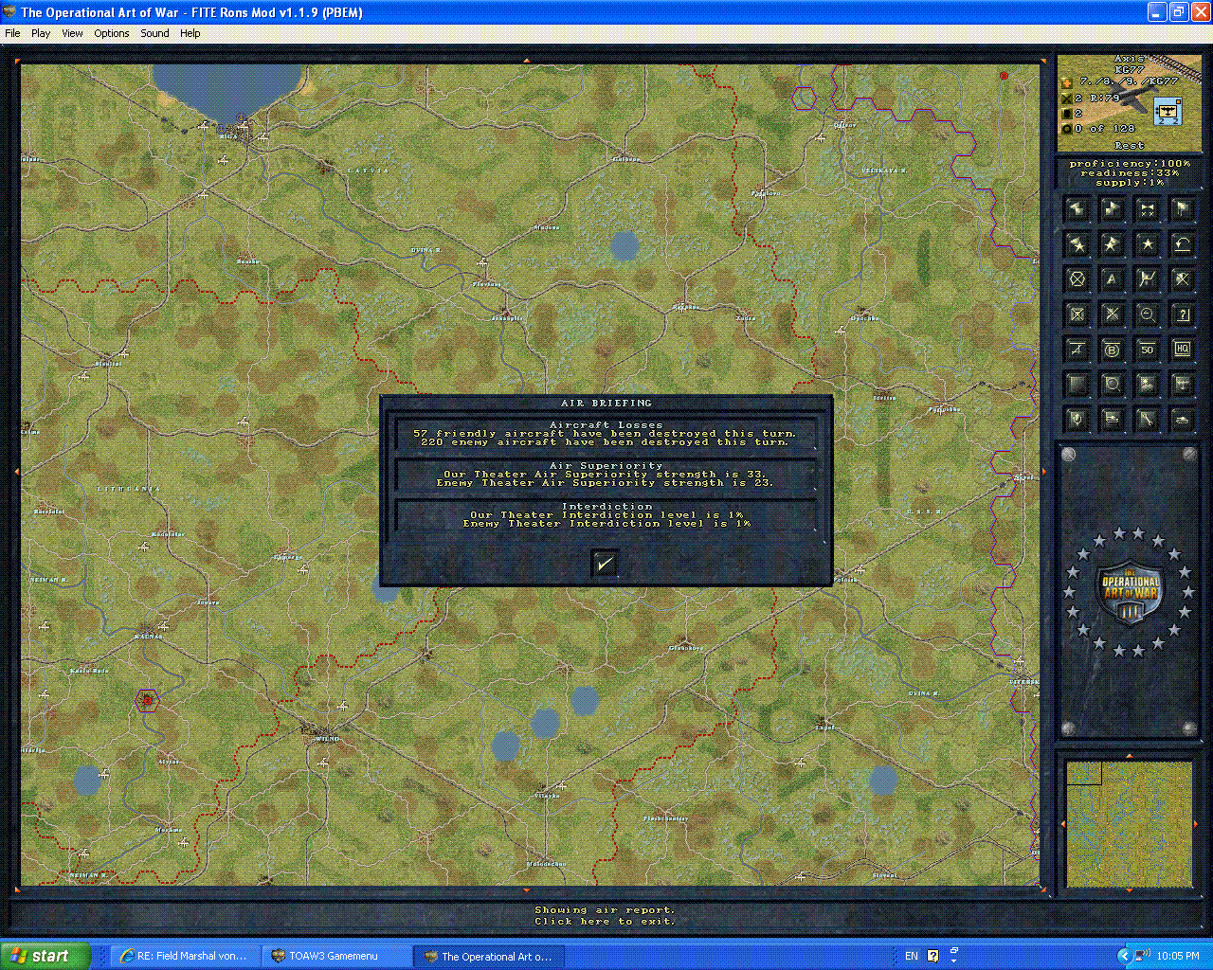Click the '220 enemy aircraft' losses line
The image size is (1213, 970).
pyautogui.click(x=605, y=441)
